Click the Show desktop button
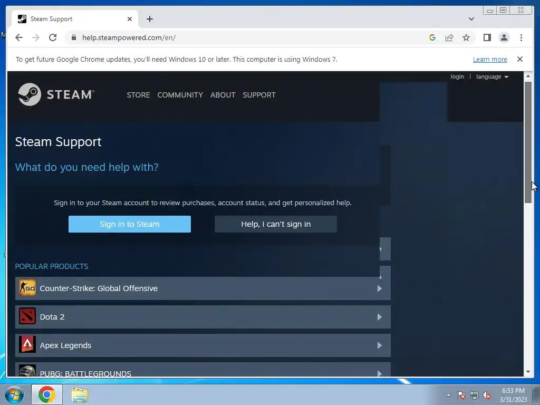The width and height of the screenshot is (540, 405). (x=536, y=394)
